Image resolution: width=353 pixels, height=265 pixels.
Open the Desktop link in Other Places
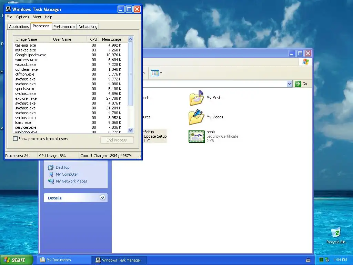[63, 167]
